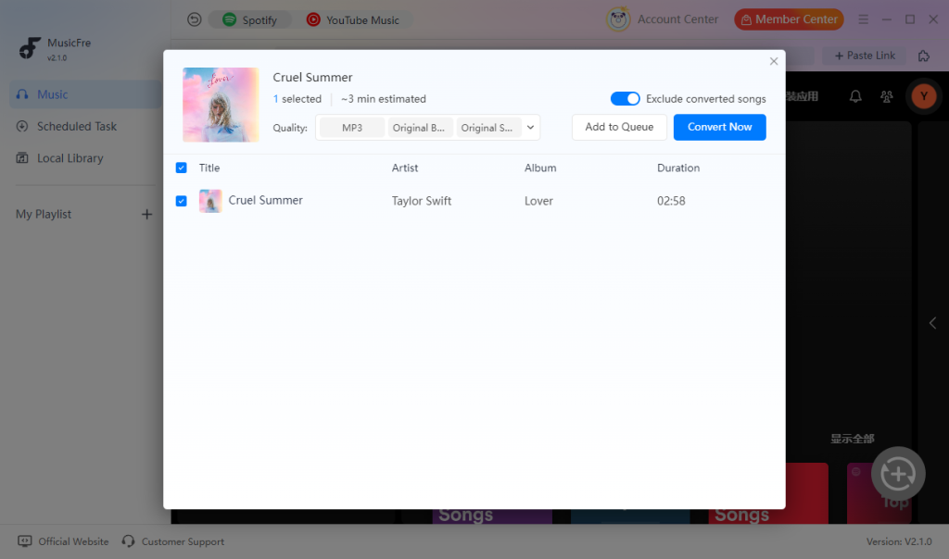Click the Official Website monitor icon
Screen dimensions: 949x559
click(25, 540)
